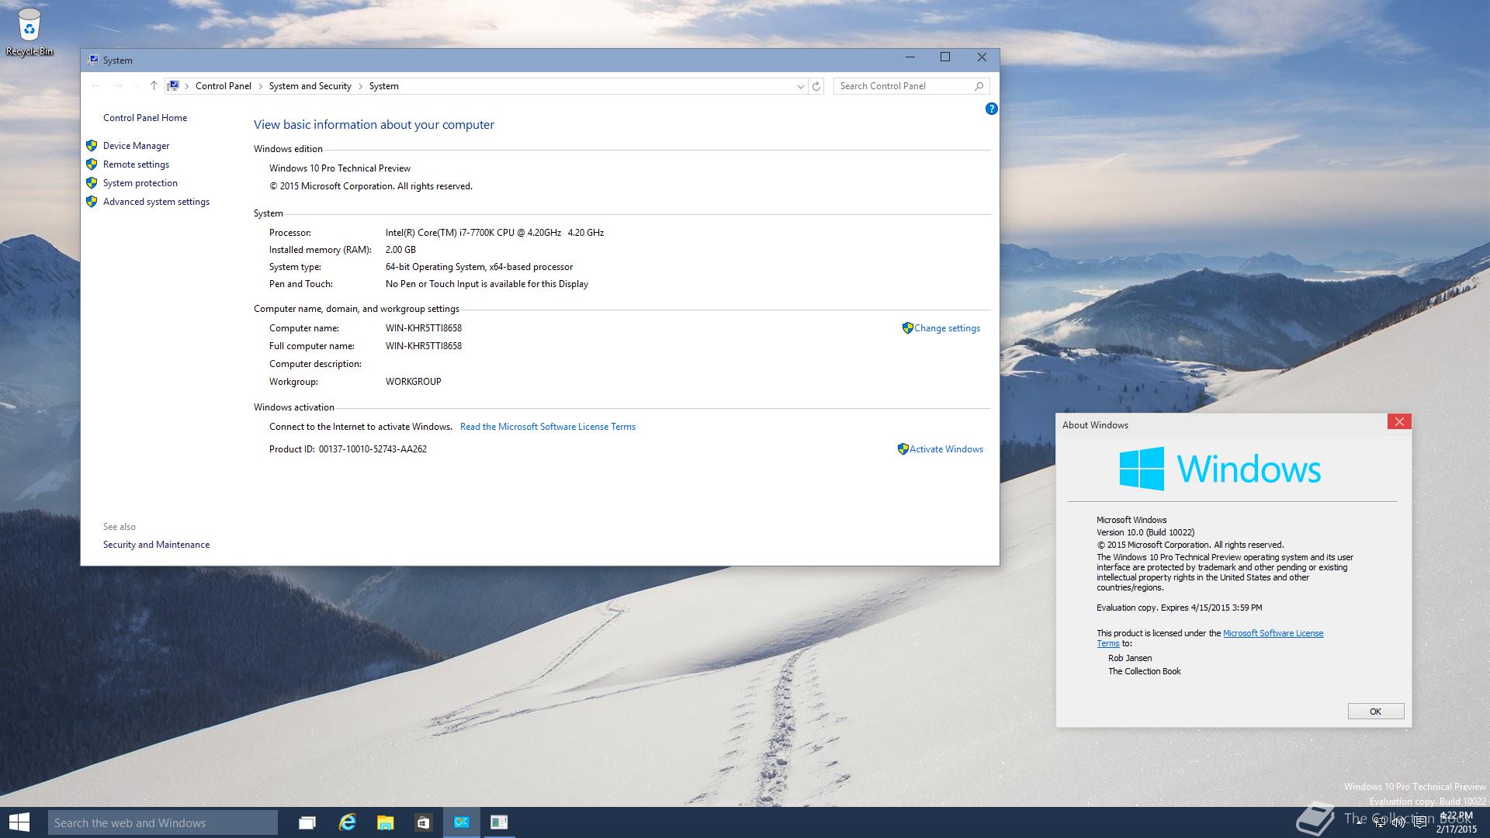The image size is (1490, 838).
Task: Expand chevron after System and Security breadcrumb
Action: pyautogui.click(x=360, y=86)
